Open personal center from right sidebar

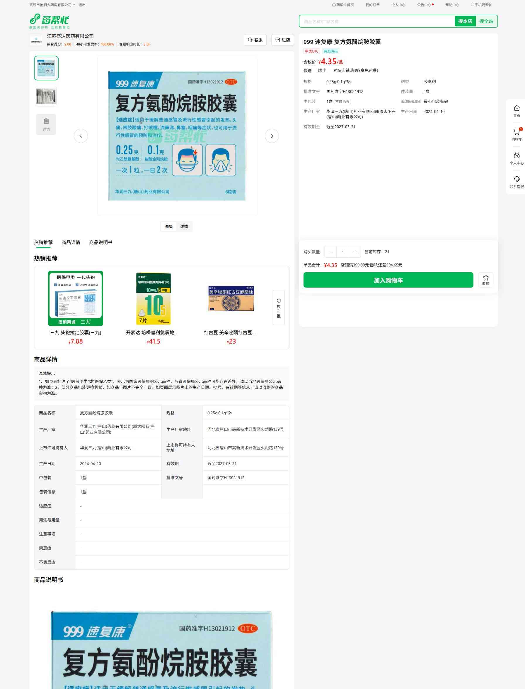click(516, 158)
